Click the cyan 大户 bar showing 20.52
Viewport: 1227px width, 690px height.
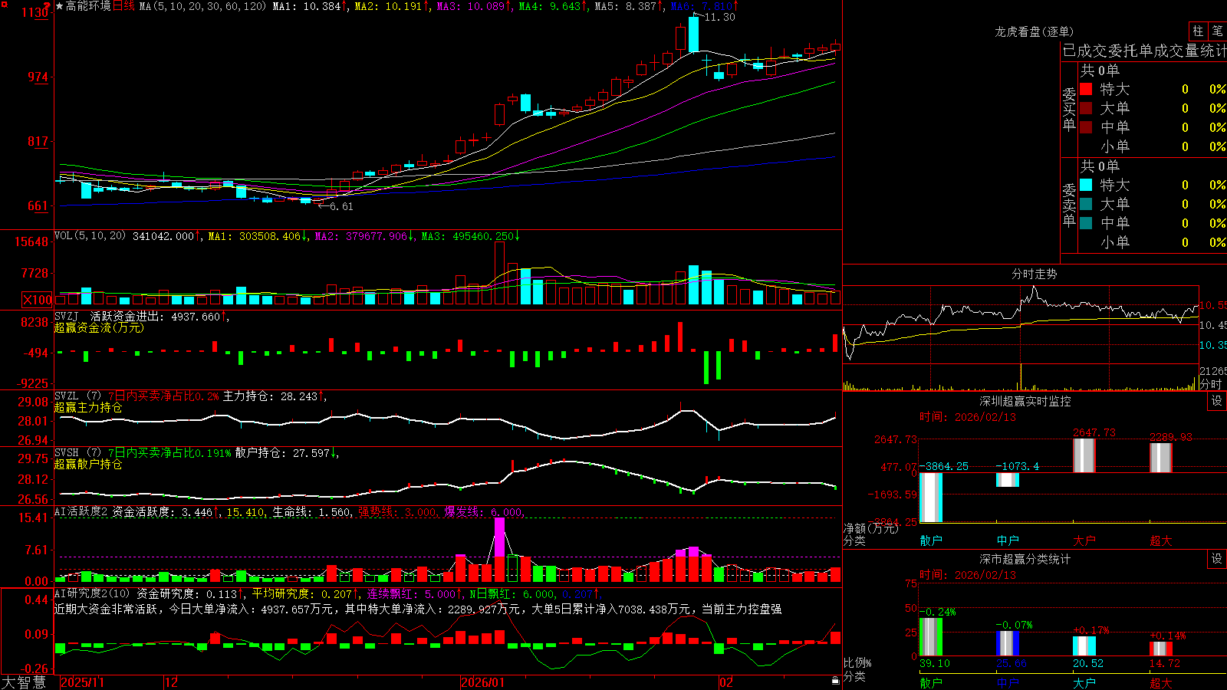1084,646
